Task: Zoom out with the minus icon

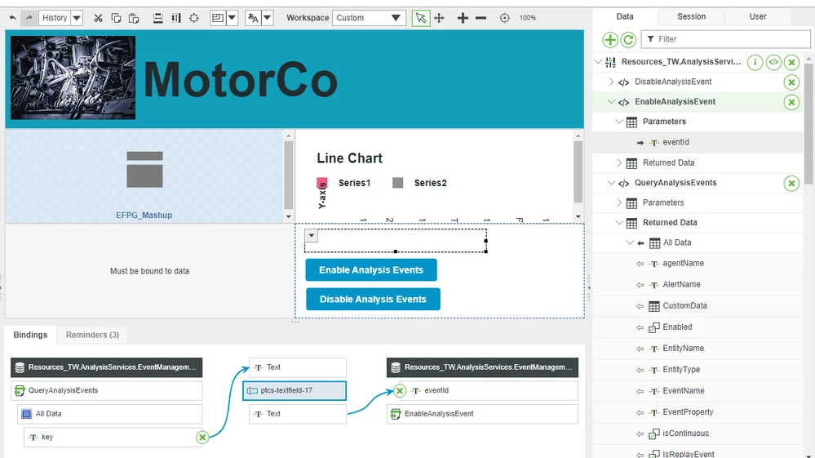Action: pyautogui.click(x=481, y=18)
